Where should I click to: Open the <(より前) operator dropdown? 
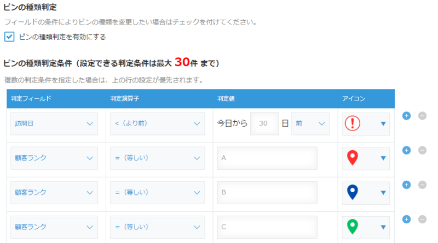(x=157, y=124)
